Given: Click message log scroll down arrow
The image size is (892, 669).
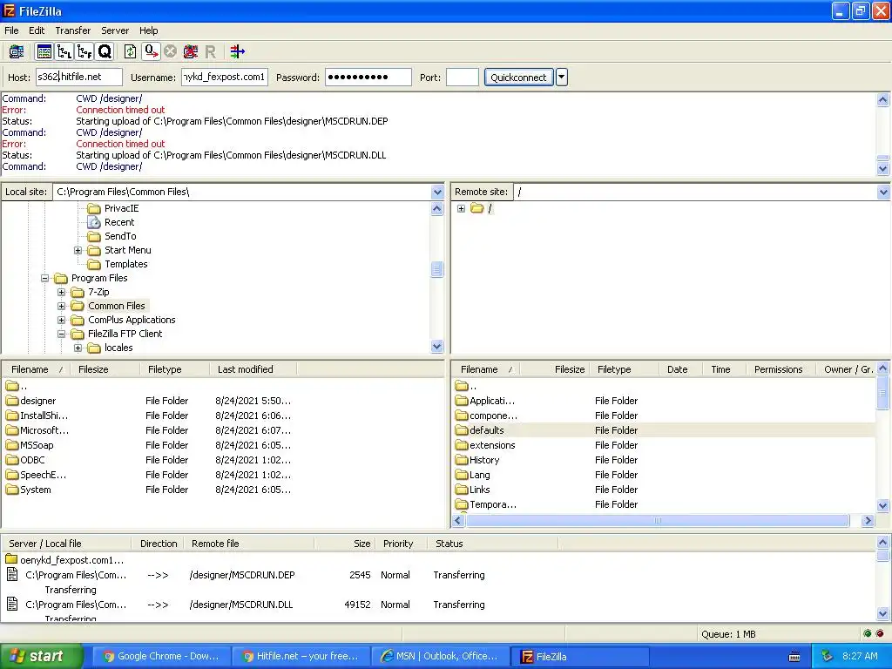Looking at the screenshot, I should click(883, 168).
